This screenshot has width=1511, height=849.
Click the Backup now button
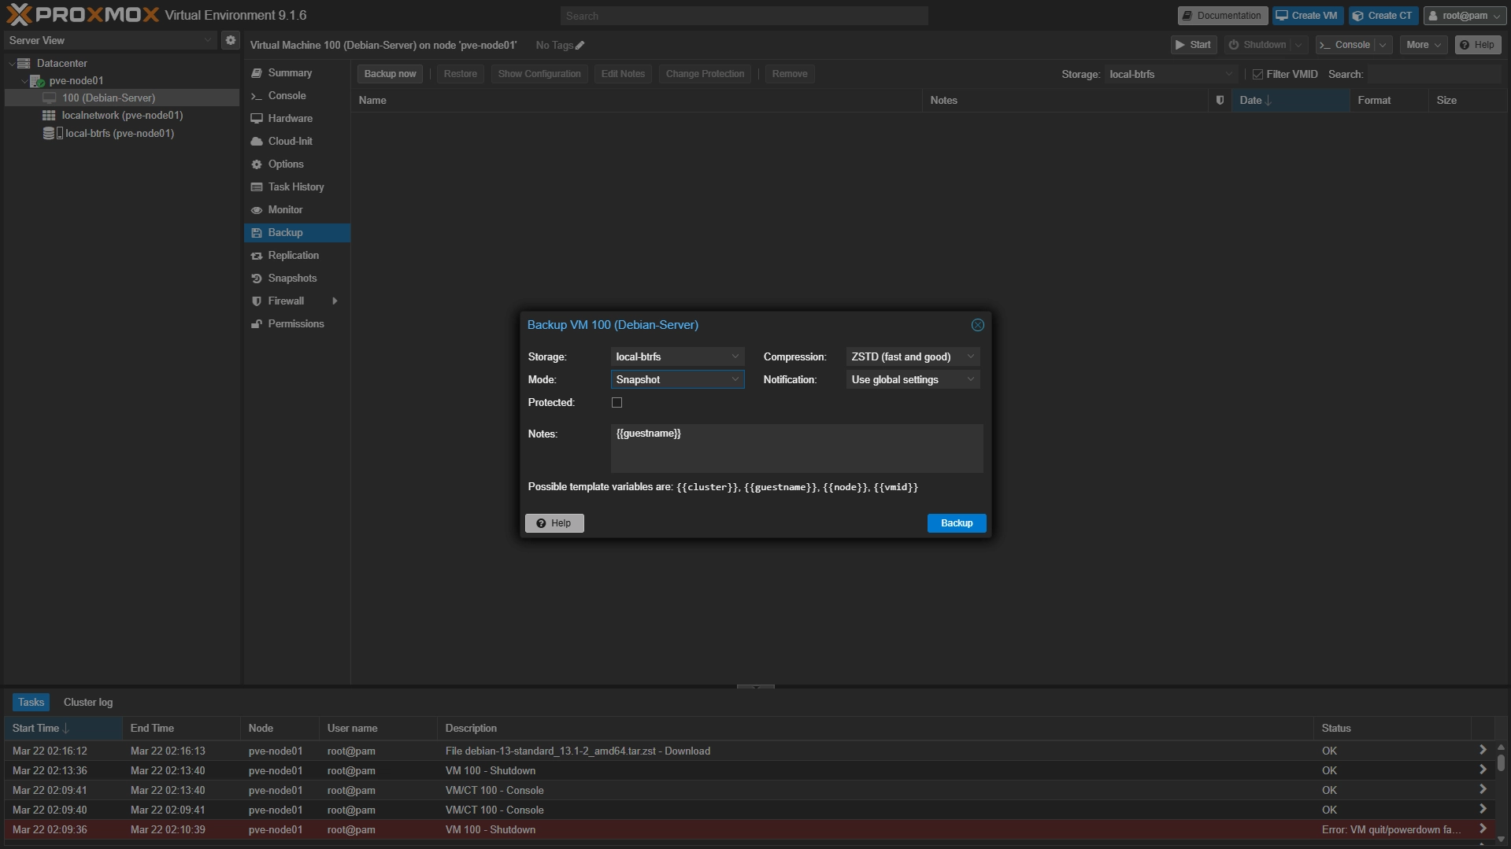(x=390, y=74)
